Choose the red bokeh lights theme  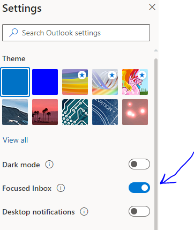(135, 112)
